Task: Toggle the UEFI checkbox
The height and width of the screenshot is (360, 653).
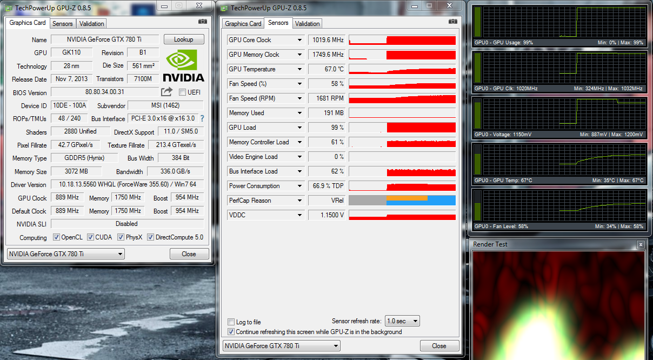Action: coord(182,92)
